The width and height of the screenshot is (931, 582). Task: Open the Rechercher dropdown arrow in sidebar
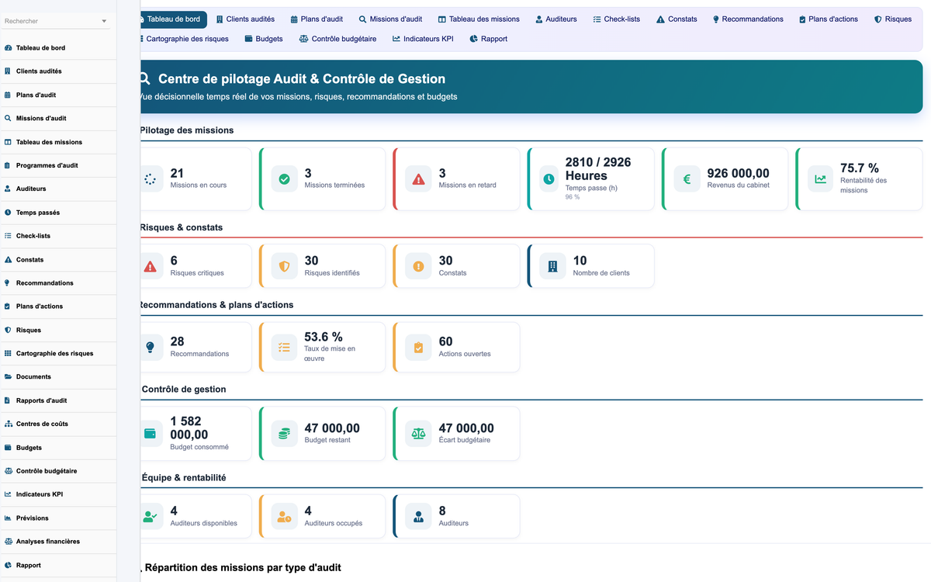104,22
